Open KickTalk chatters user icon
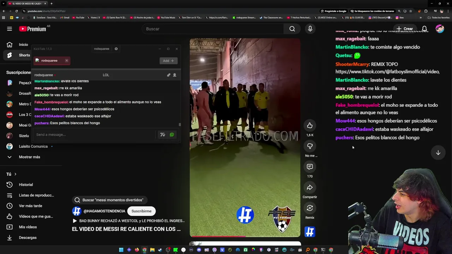This screenshot has height=254, width=452. 174,75
